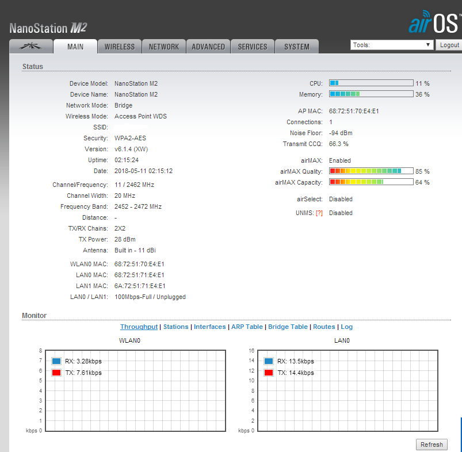Viewport: 462px width, 452px height.
Task: Open the Throughput monitor link
Action: [139, 327]
